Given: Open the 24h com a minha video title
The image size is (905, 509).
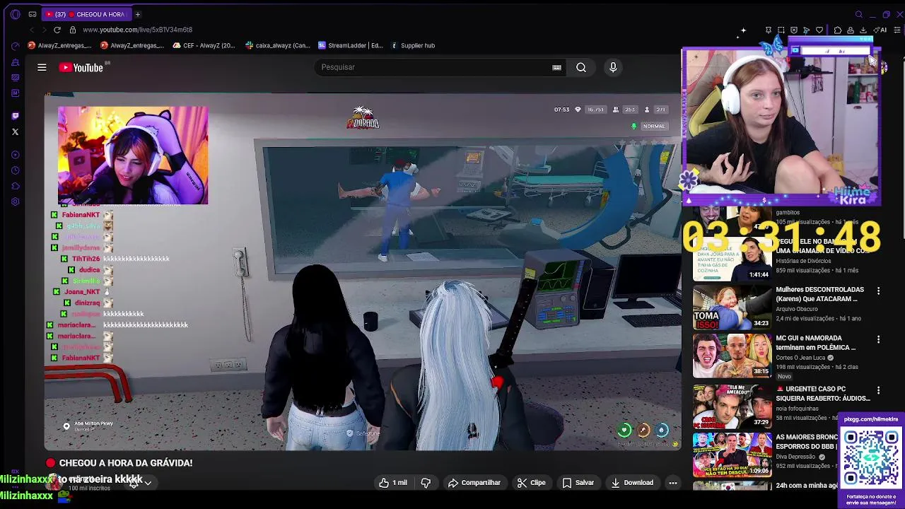Looking at the screenshot, I should tap(807, 486).
